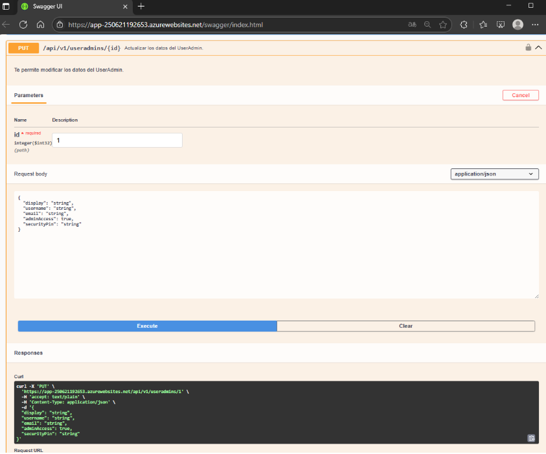Viewport: 546px width, 454px height.
Task: Clear the request response
Action: pyautogui.click(x=405, y=326)
